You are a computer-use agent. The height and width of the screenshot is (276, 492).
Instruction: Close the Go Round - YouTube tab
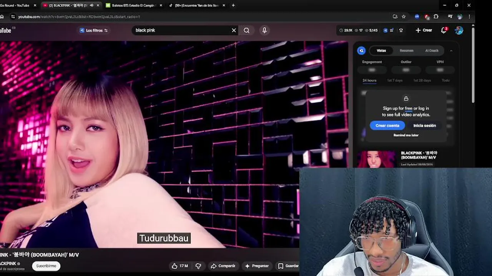point(35,5)
